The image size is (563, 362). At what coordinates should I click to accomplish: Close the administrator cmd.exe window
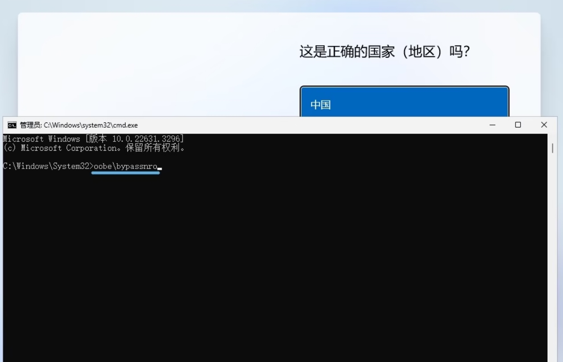pyautogui.click(x=544, y=125)
